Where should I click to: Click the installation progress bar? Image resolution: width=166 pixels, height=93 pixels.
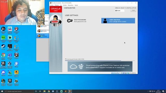coord(100,61)
